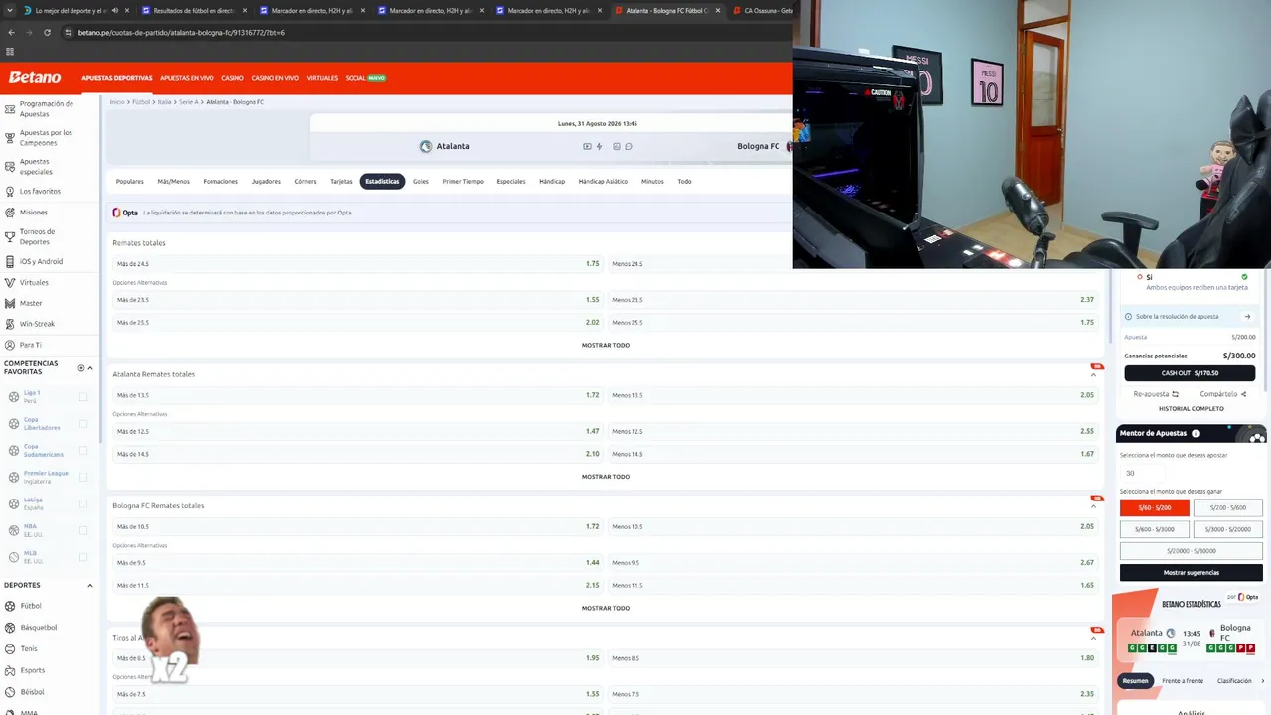Screen dimensions: 1271x715
Task: Reload the page with the refresh icon
Action: 47,32
